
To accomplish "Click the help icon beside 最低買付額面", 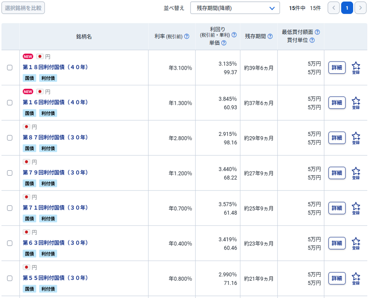I will pos(317,32).
